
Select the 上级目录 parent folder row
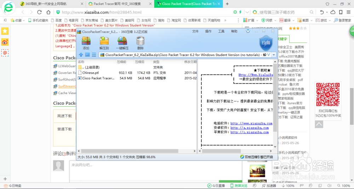pyautogui.click(x=137, y=67)
